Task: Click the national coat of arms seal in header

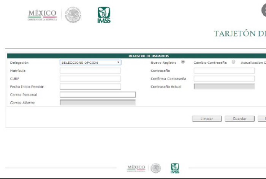Action: click(x=73, y=15)
